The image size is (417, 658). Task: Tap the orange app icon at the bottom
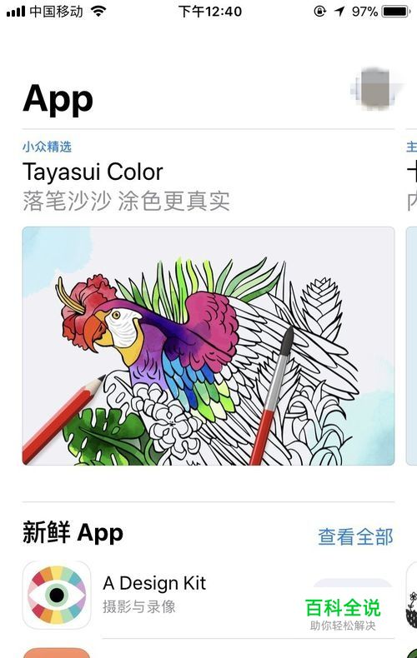pos(57,653)
